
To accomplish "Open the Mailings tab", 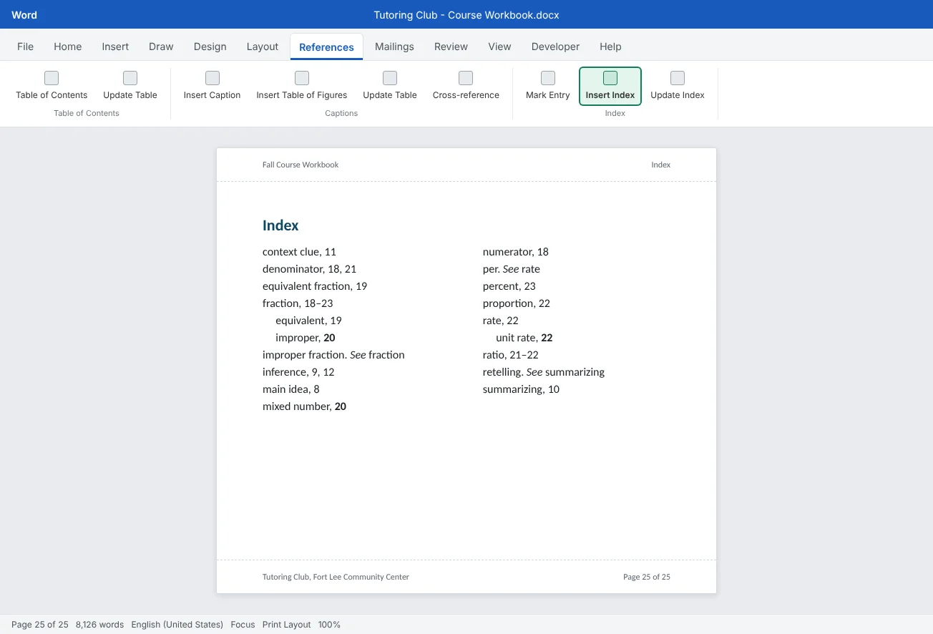I will click(394, 47).
